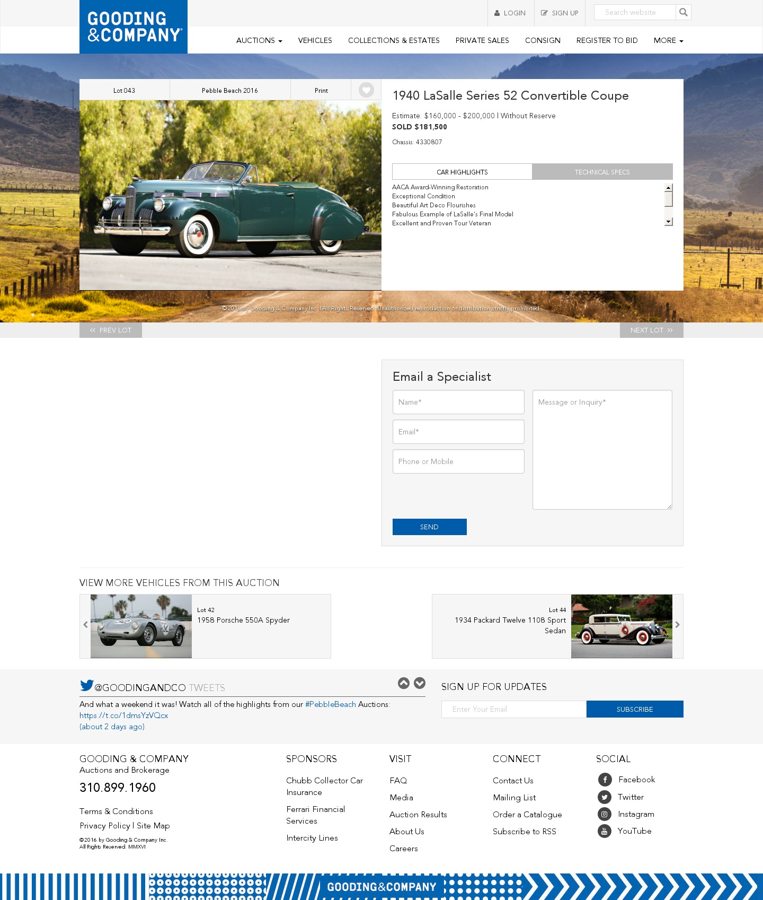Click the search magnifier icon
Screen dimensions: 763x900
coord(684,12)
